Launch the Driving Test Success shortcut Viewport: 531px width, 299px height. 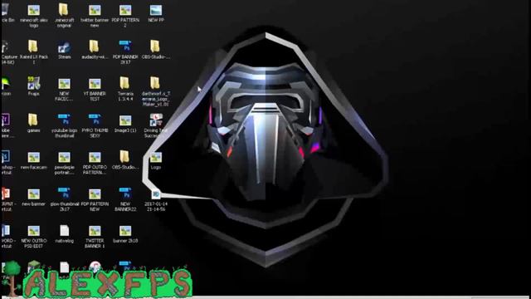(156, 126)
